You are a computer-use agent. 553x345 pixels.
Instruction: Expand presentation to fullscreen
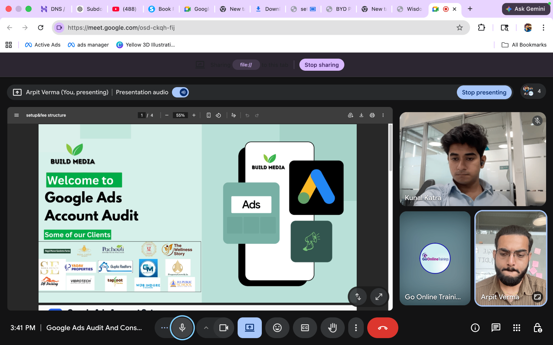pyautogui.click(x=379, y=296)
